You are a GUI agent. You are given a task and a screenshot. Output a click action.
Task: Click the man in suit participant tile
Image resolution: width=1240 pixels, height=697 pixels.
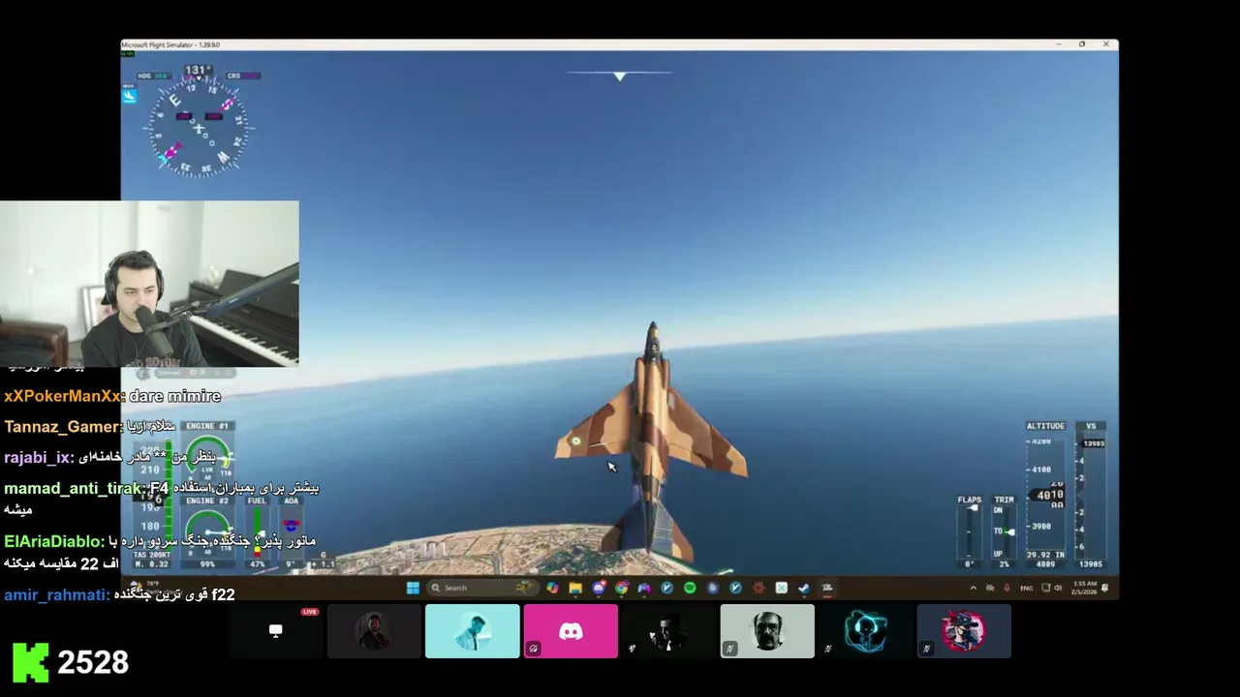tap(669, 631)
